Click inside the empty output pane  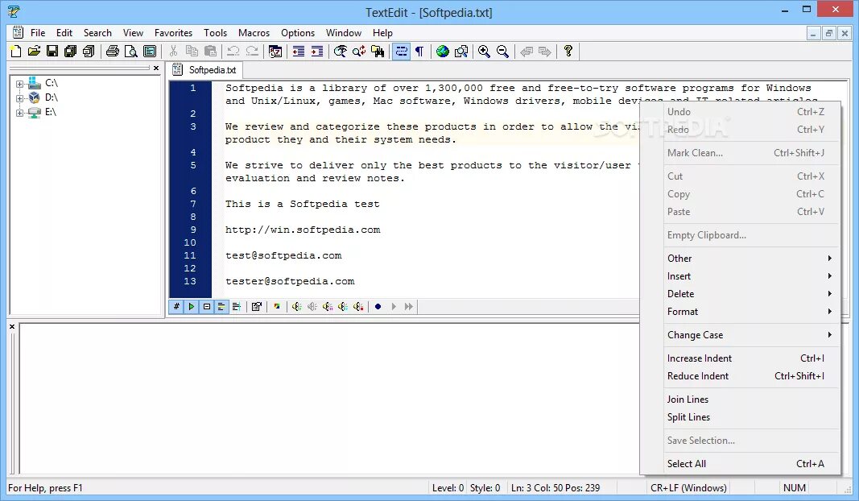[x=328, y=399]
